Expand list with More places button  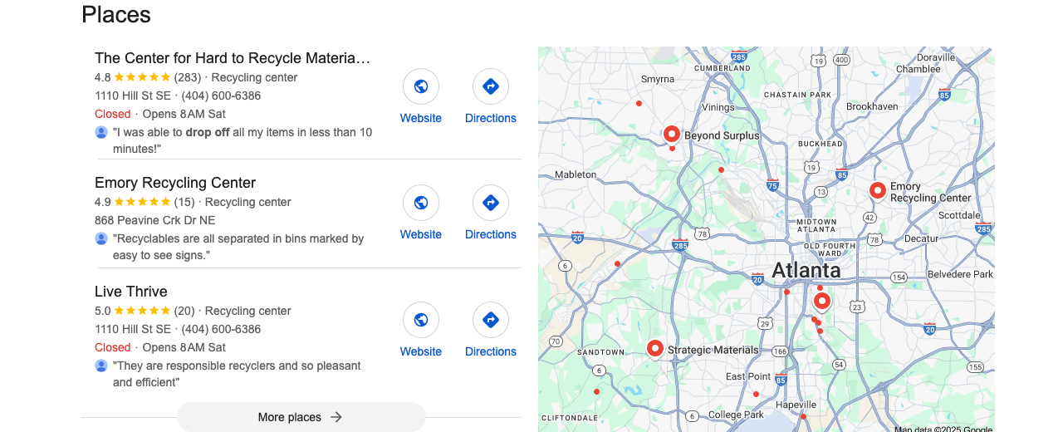coord(301,417)
